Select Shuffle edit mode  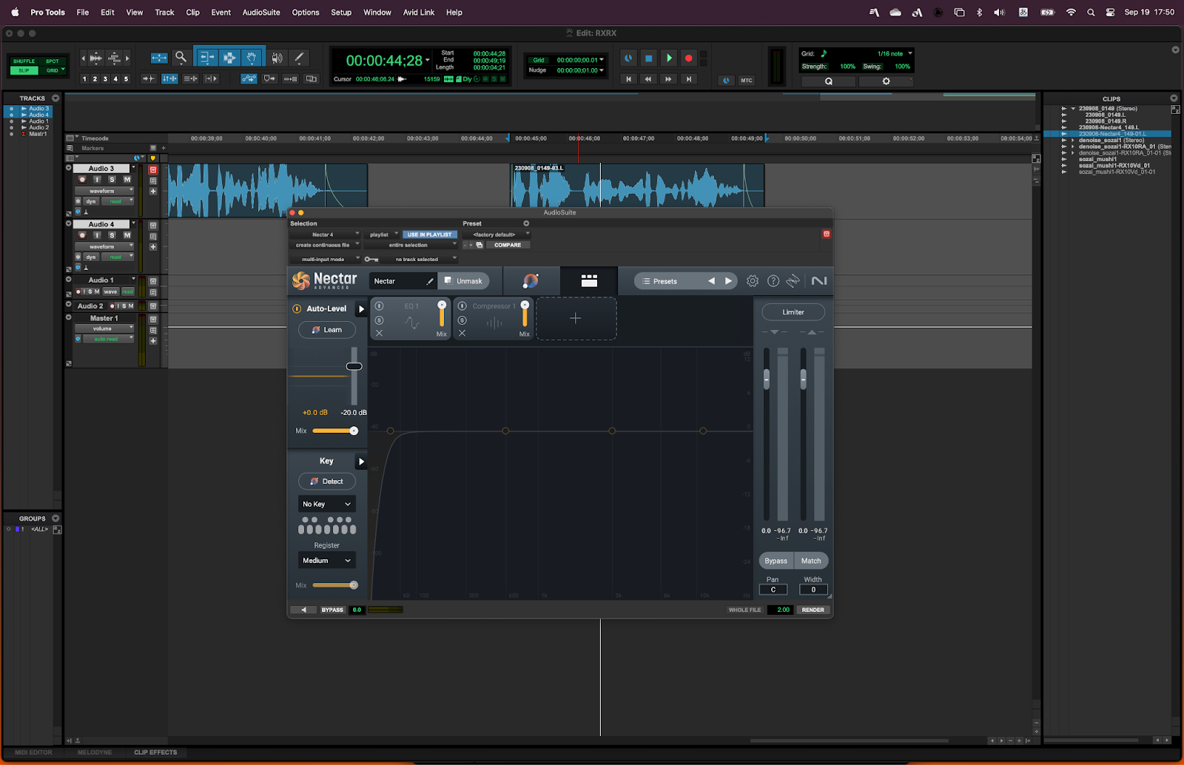tap(24, 61)
